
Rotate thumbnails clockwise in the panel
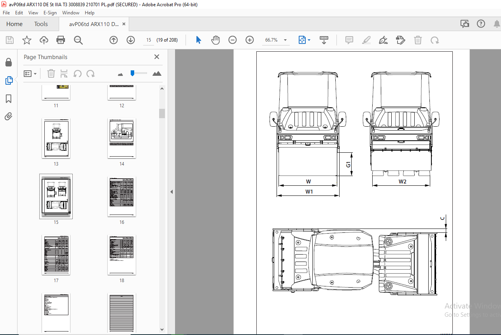[91, 73]
